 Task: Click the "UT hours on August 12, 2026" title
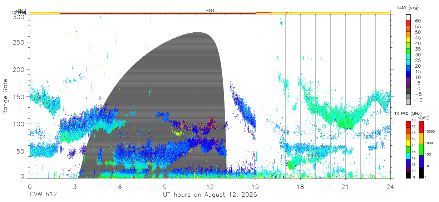coord(210,195)
